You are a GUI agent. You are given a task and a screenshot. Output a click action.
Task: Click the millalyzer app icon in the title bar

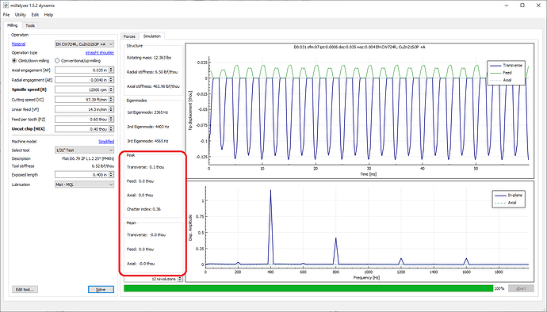tap(6, 6)
